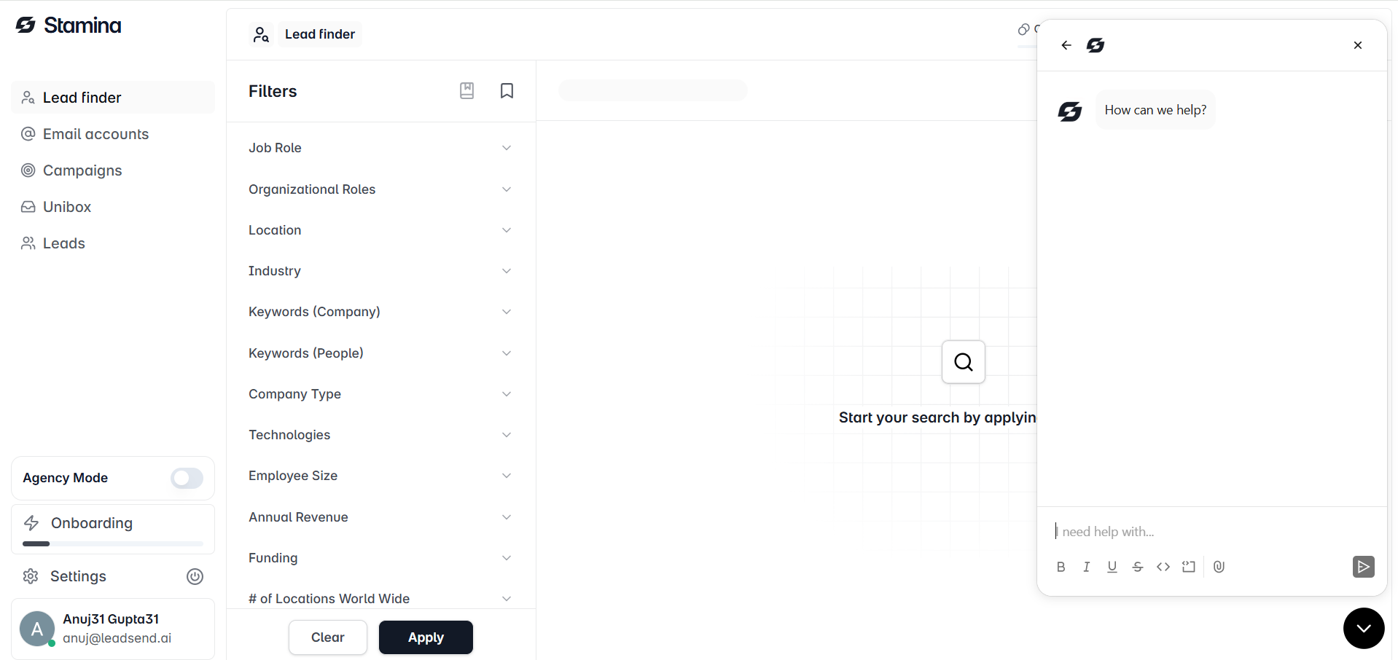Screen dimensions: 1398x660
Task: Click the Stamina bot avatar beside the message
Action: point(1070,111)
